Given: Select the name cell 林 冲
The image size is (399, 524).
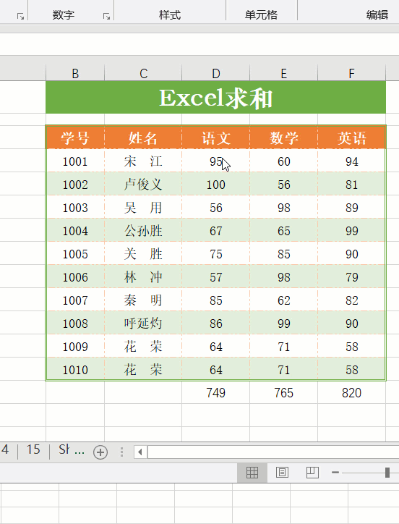Looking at the screenshot, I should click(143, 276).
